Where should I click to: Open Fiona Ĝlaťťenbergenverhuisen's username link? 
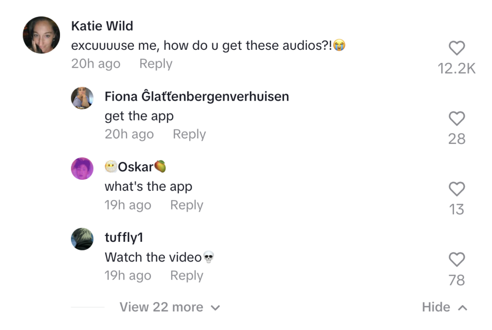pos(197,96)
